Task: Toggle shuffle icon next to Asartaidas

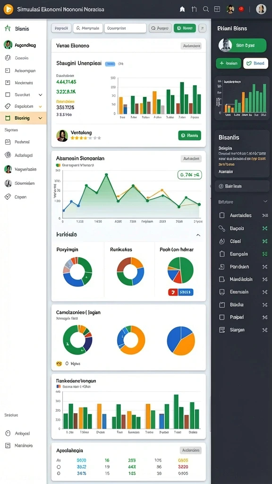Action: [x=264, y=216]
